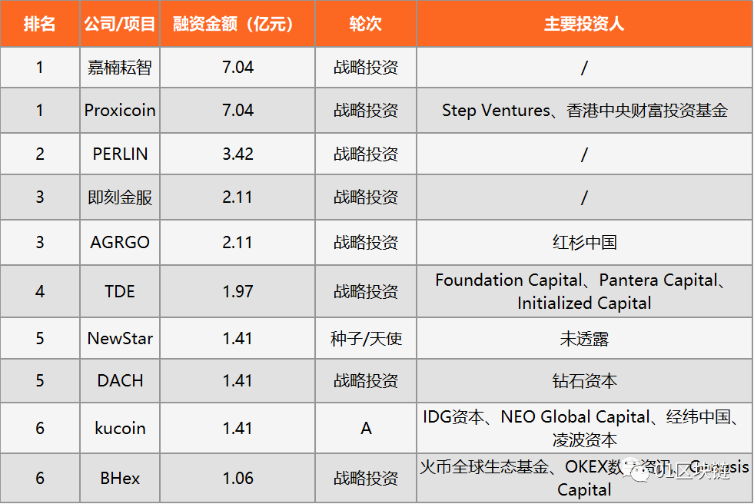The height and width of the screenshot is (504, 754).
Task: Select the AGRGO project cell
Action: tap(120, 243)
